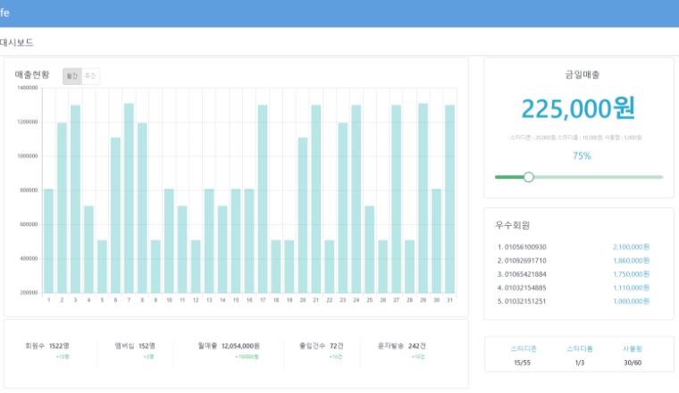Click the 1,750,000원 amount link
Viewport: 679px width, 393px height.
[631, 274]
